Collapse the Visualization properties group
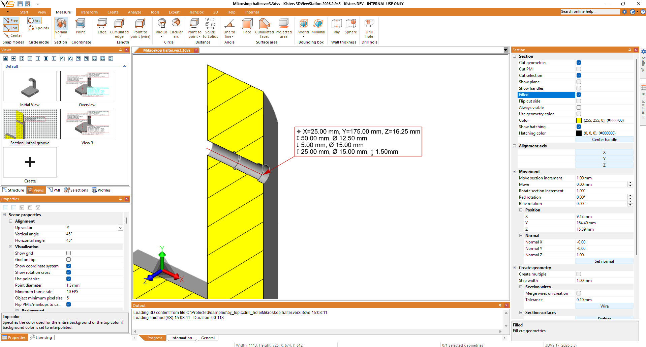The height and width of the screenshot is (347, 646). pyautogui.click(x=10, y=247)
